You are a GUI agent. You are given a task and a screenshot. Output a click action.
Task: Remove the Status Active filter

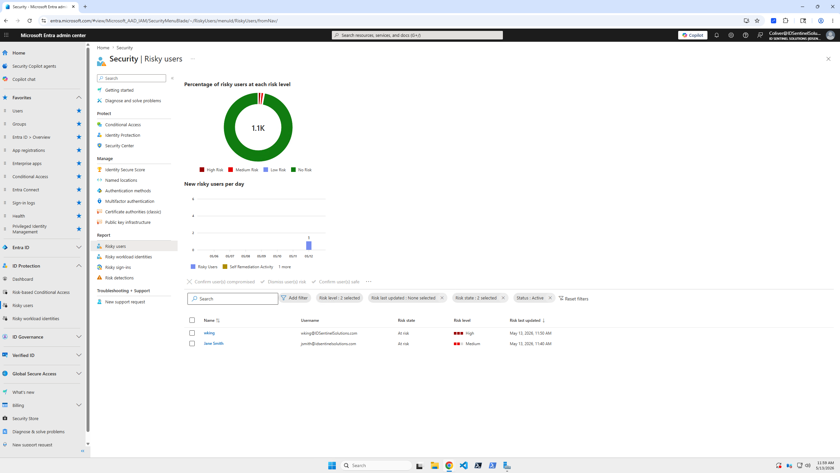pyautogui.click(x=550, y=298)
